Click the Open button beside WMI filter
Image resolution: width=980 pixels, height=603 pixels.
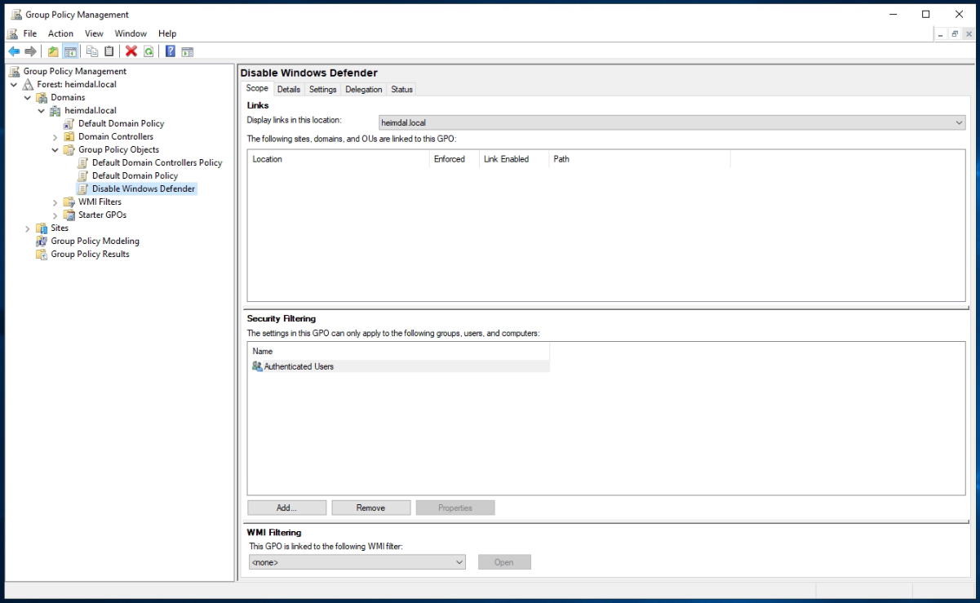coord(504,562)
